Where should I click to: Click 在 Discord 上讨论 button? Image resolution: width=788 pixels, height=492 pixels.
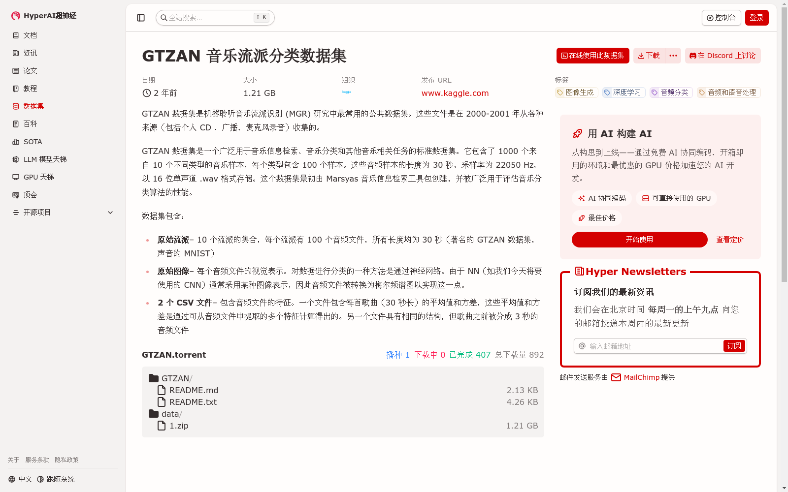click(722, 56)
